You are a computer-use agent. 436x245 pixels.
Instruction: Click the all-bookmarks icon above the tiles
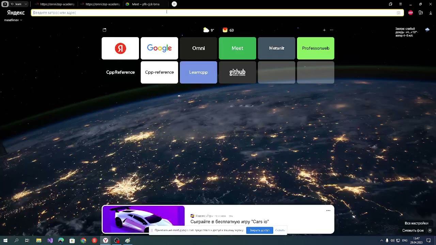pos(105,30)
